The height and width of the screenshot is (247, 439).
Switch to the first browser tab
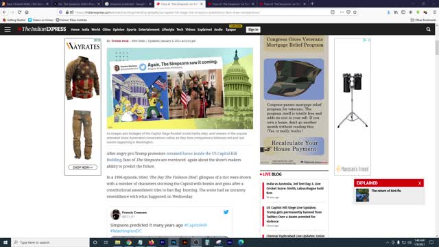[x=25, y=4]
